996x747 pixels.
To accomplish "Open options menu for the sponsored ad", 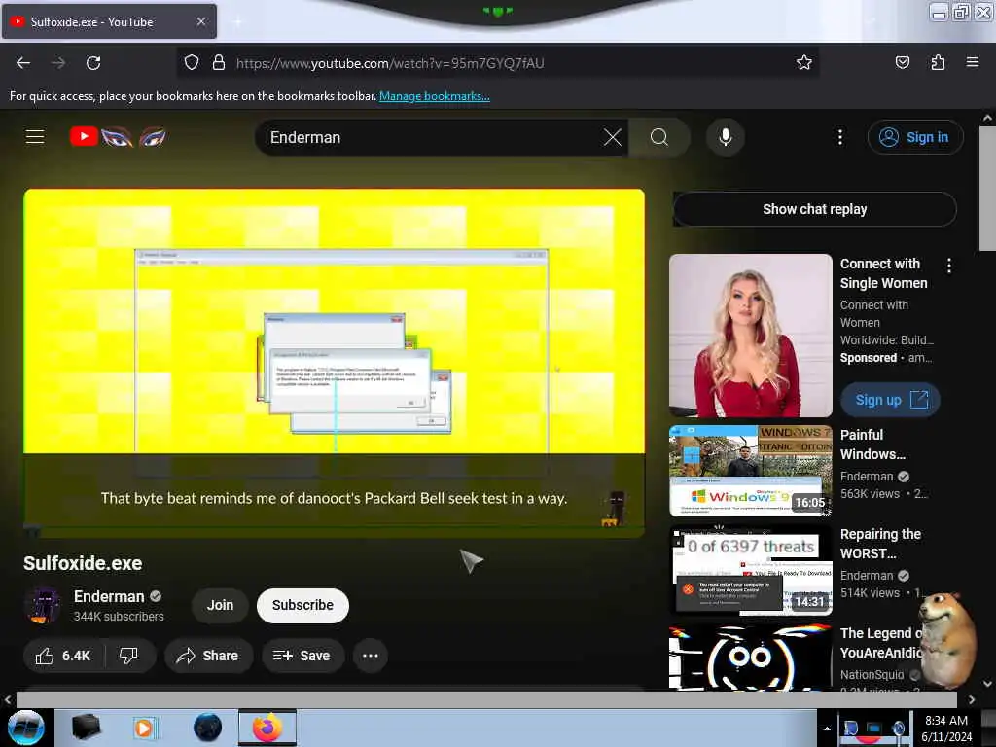I will pos(949,266).
